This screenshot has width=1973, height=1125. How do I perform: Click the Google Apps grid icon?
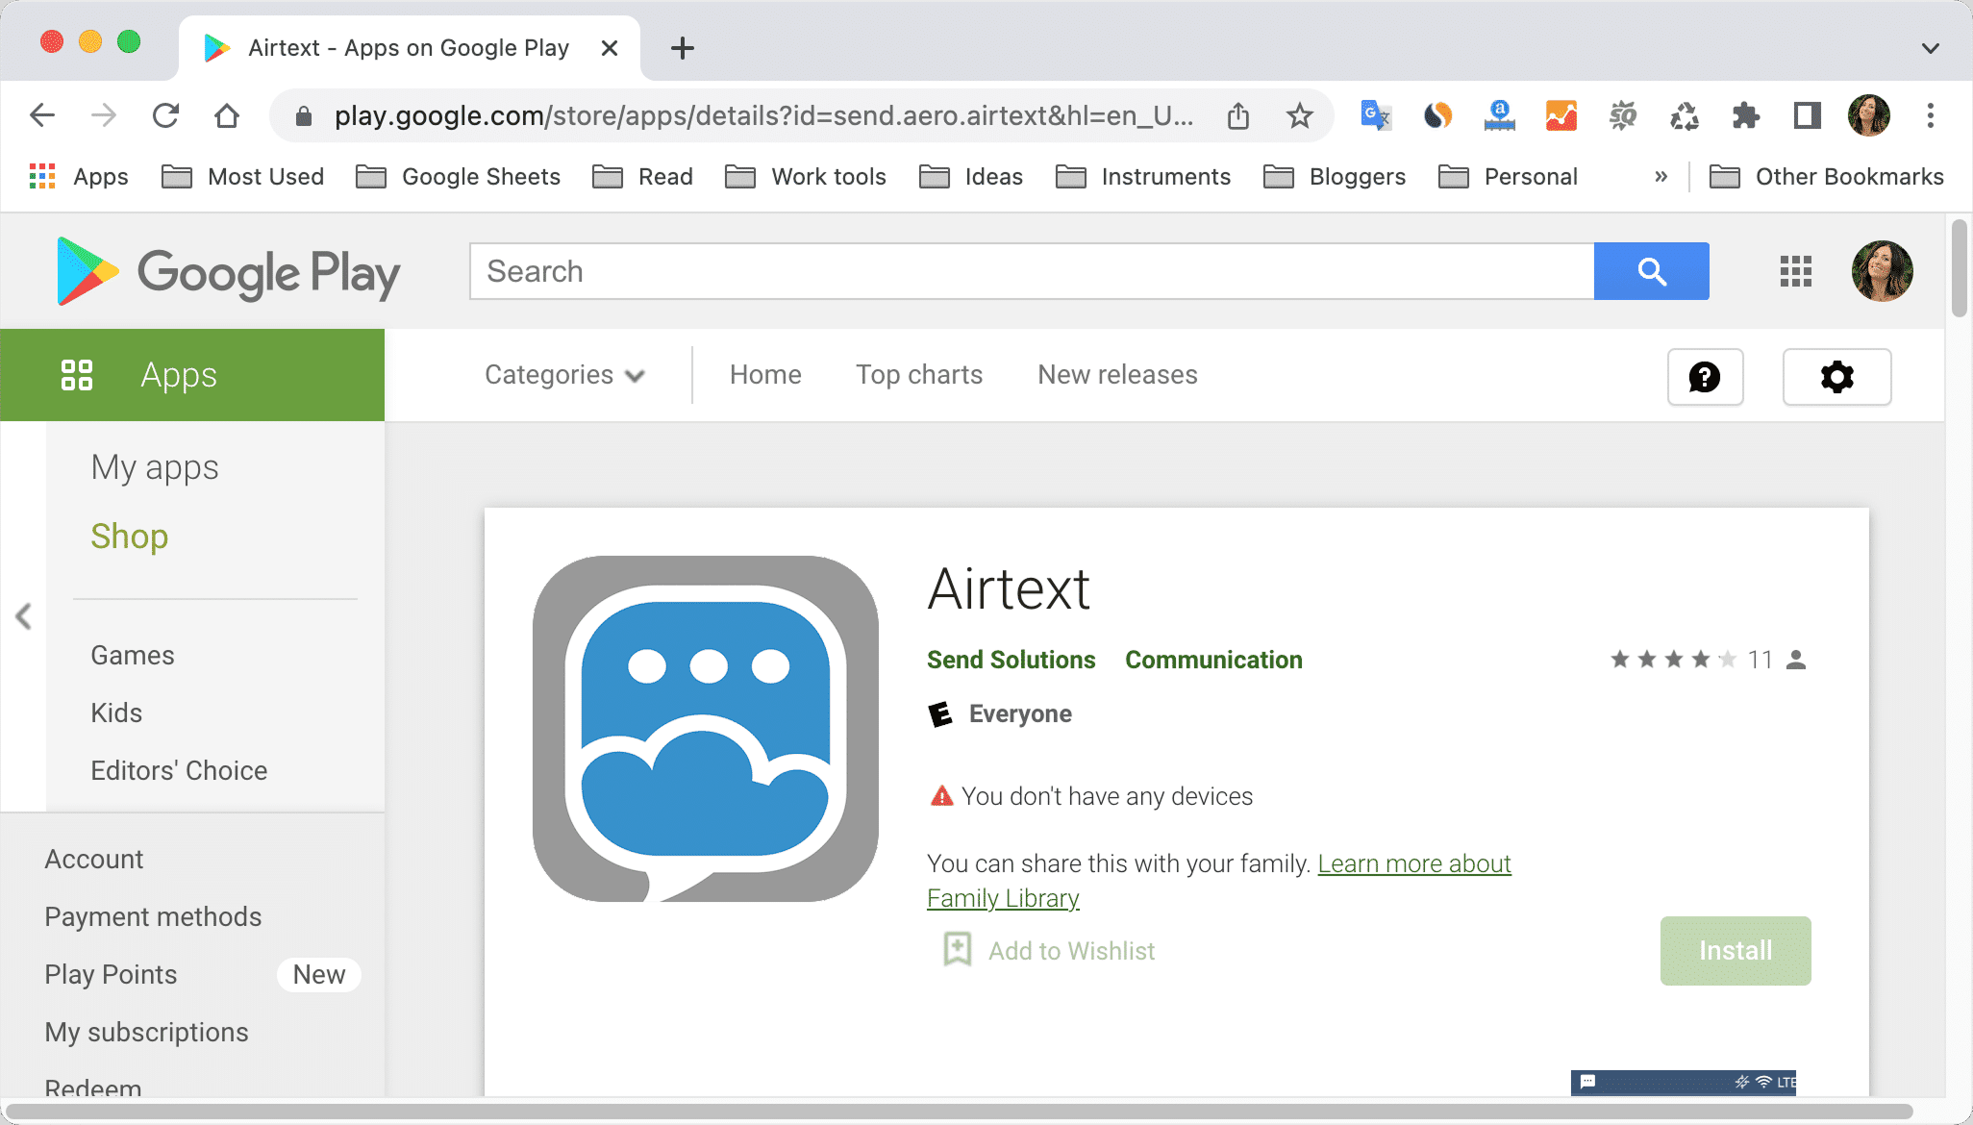click(1794, 271)
